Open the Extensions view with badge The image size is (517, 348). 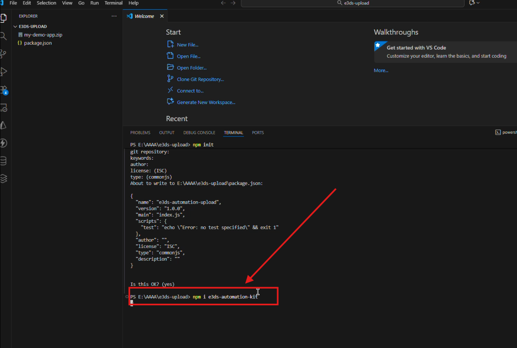(x=4, y=89)
